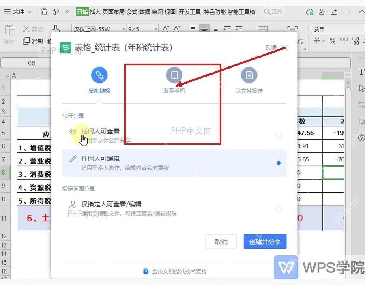365x285 pixels.
Task: Click the add collaborator icon
Action: click(x=322, y=12)
